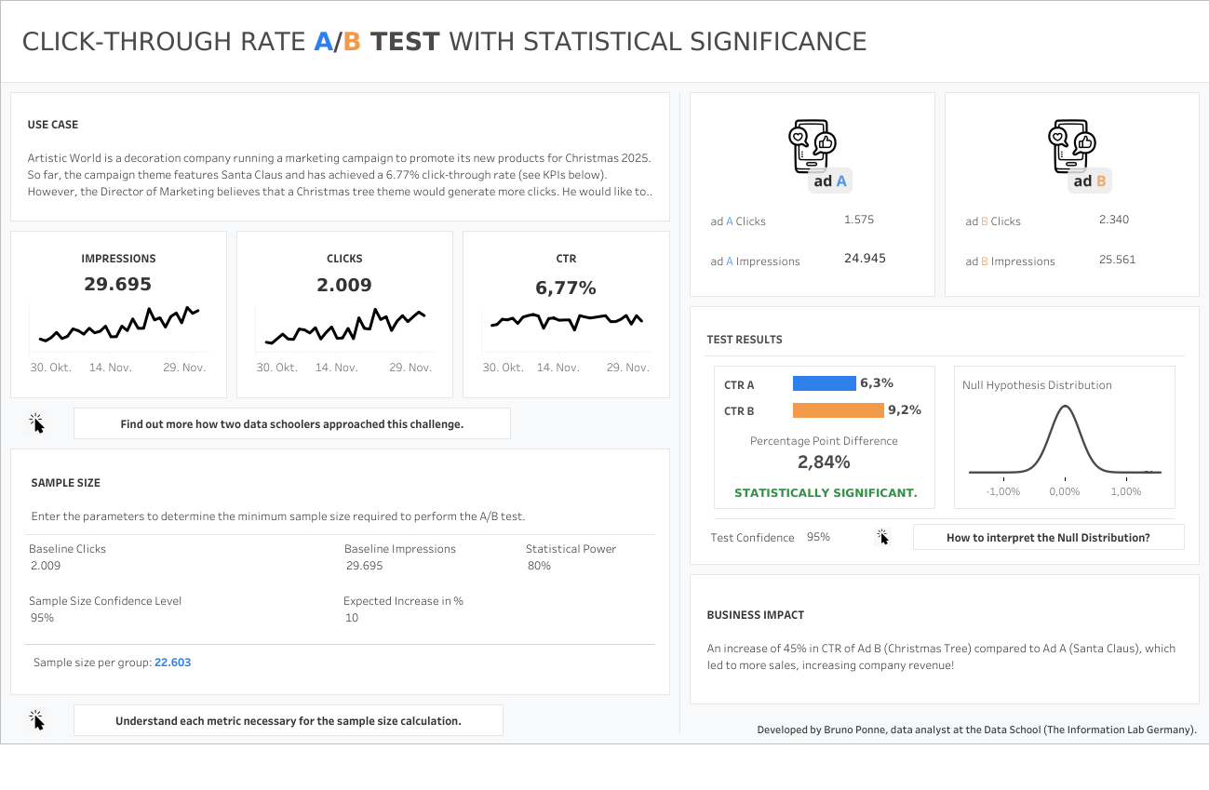Image resolution: width=1209 pixels, height=790 pixels.
Task: Change the Expected Increase in % field
Action: pyautogui.click(x=352, y=618)
